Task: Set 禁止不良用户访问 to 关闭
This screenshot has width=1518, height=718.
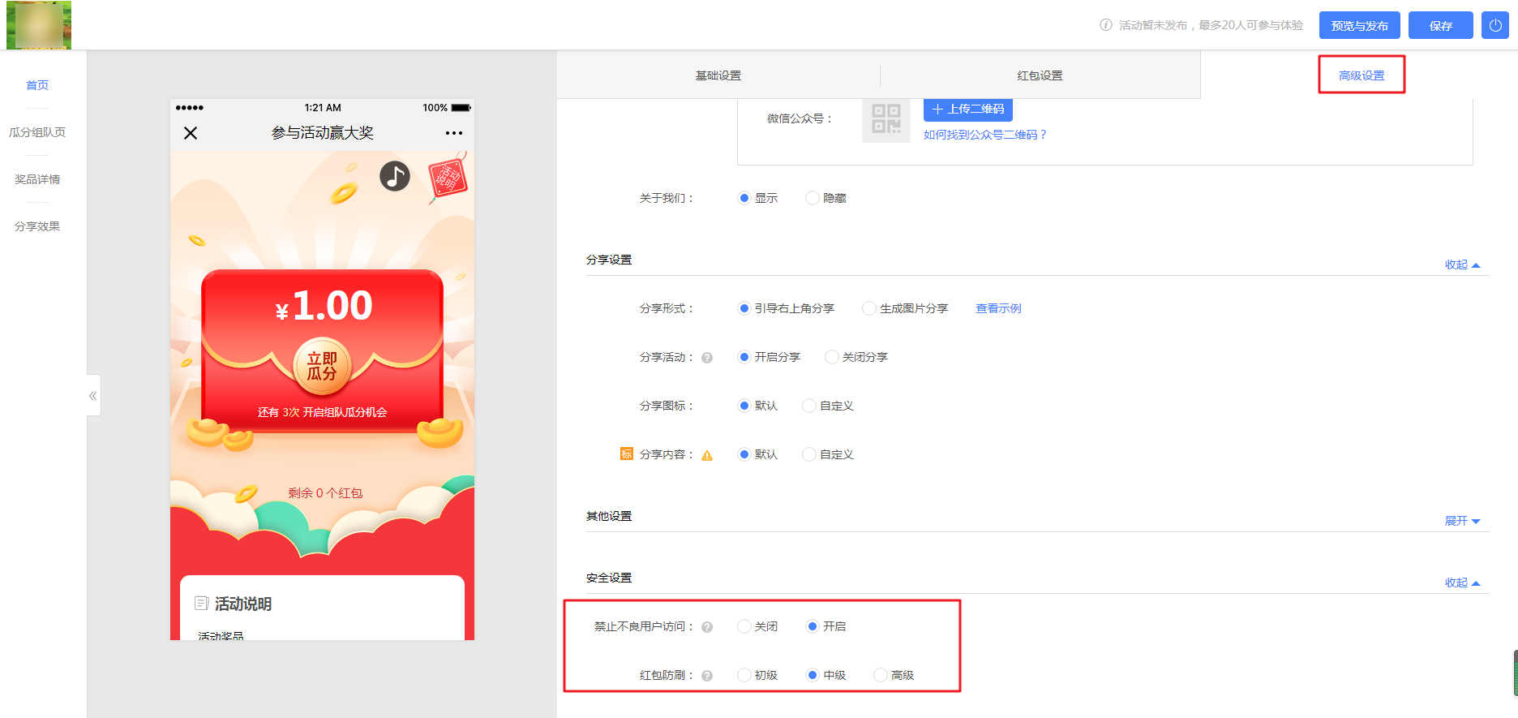Action: [x=758, y=626]
